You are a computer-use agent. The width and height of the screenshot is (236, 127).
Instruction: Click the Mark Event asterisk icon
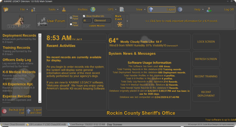pyautogui.click(x=120, y=24)
